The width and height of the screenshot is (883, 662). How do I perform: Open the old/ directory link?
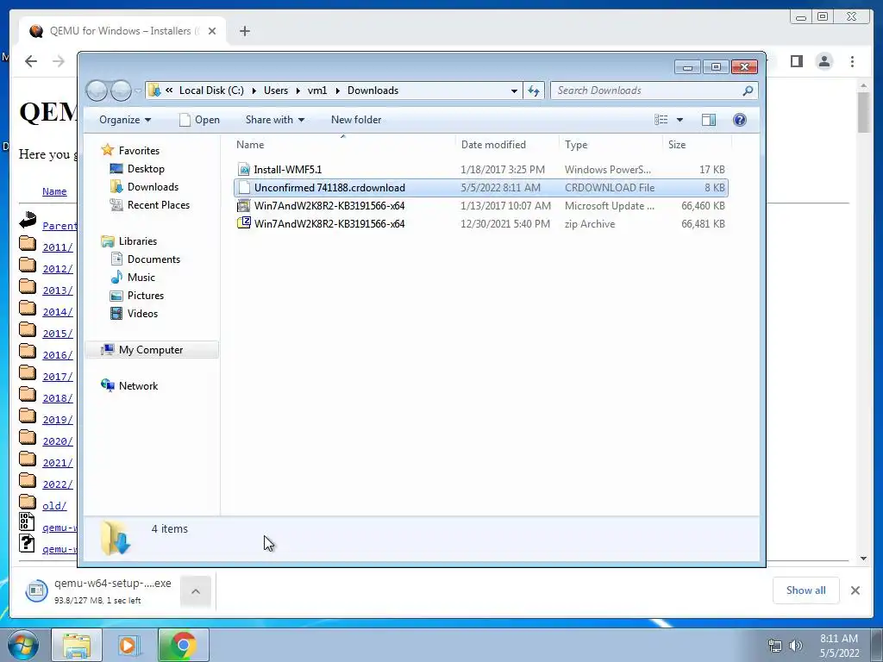(x=54, y=505)
